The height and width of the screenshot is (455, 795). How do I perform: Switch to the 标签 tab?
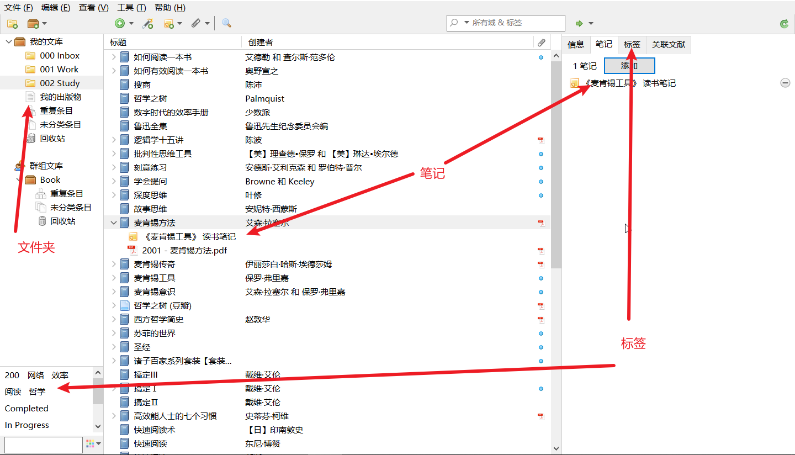[x=632, y=45]
